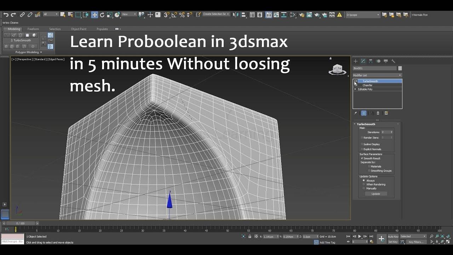
Task: Collapse the TurboSmooth rollout
Action: click(355, 124)
